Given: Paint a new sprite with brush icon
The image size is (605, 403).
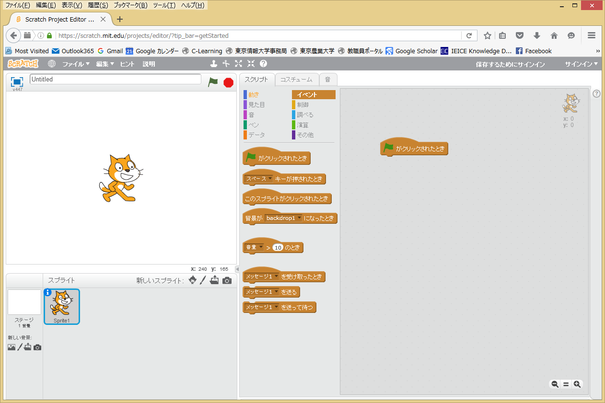Looking at the screenshot, I should 203,280.
